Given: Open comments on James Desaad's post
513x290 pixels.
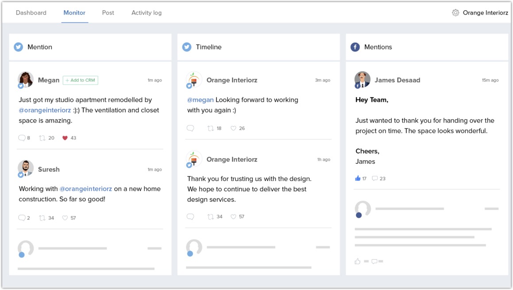Looking at the screenshot, I should pos(375,178).
